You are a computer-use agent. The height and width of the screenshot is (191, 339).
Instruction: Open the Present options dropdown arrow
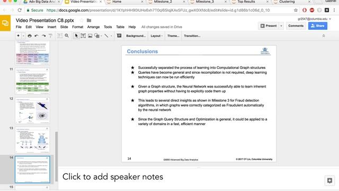pyautogui.click(x=281, y=26)
